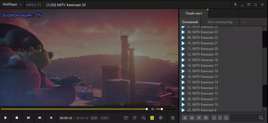Screen dimensions: 268x123
Task: Open the PotPlayer main menu dropdown
Action: point(12,4)
